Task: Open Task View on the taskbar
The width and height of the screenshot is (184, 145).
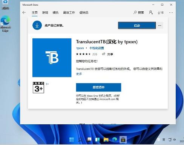Action: 89,140
